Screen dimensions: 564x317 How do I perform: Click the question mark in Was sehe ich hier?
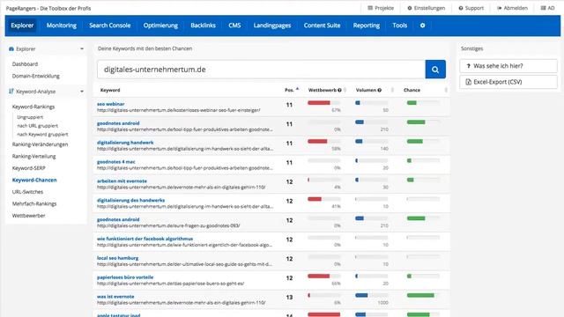click(468, 66)
